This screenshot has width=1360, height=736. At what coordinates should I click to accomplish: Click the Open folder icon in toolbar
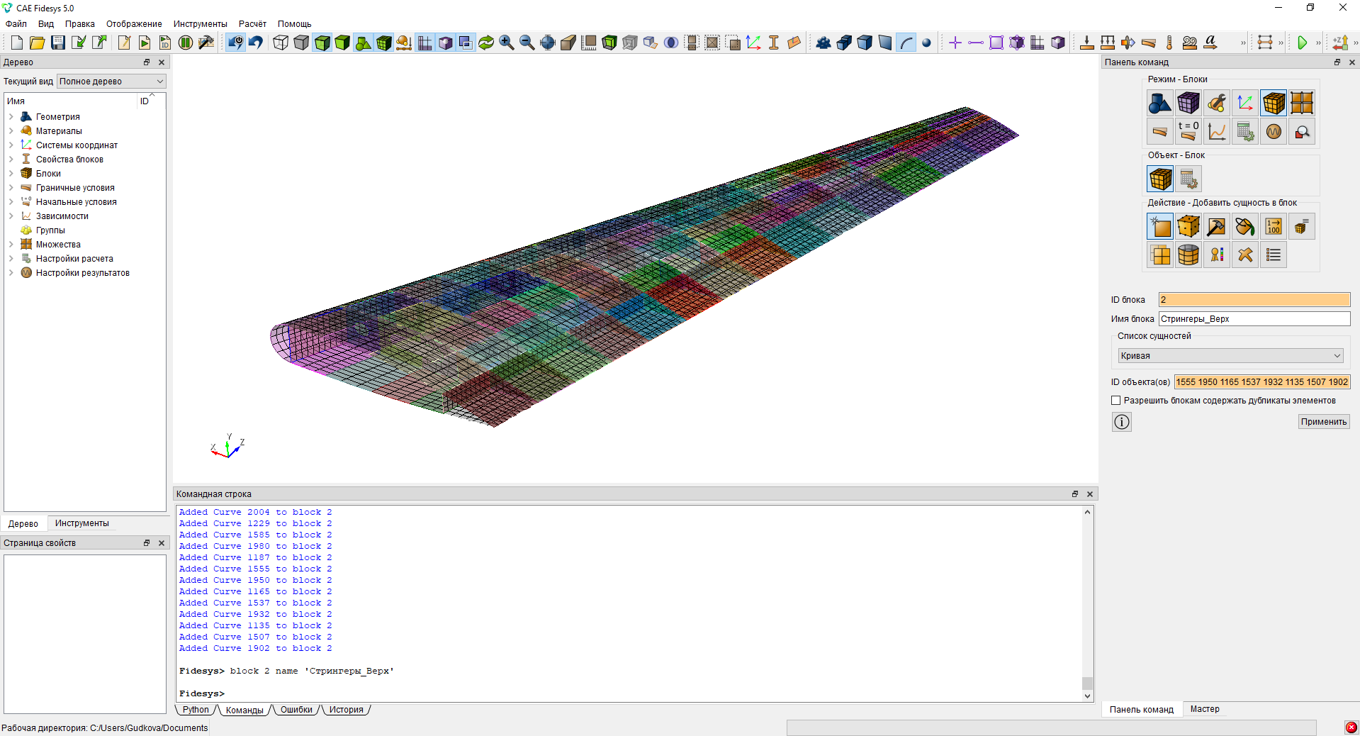tap(37, 43)
